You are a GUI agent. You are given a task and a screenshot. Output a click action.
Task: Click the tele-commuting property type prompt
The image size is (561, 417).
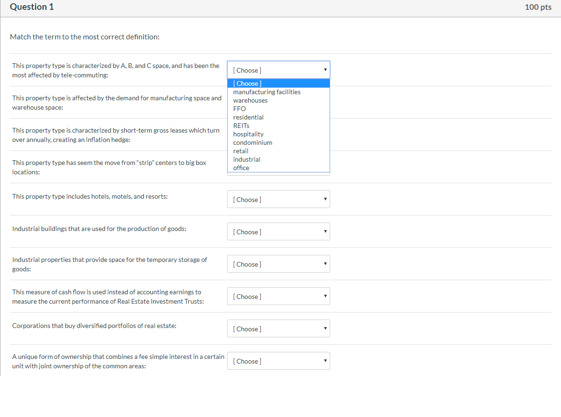(116, 70)
